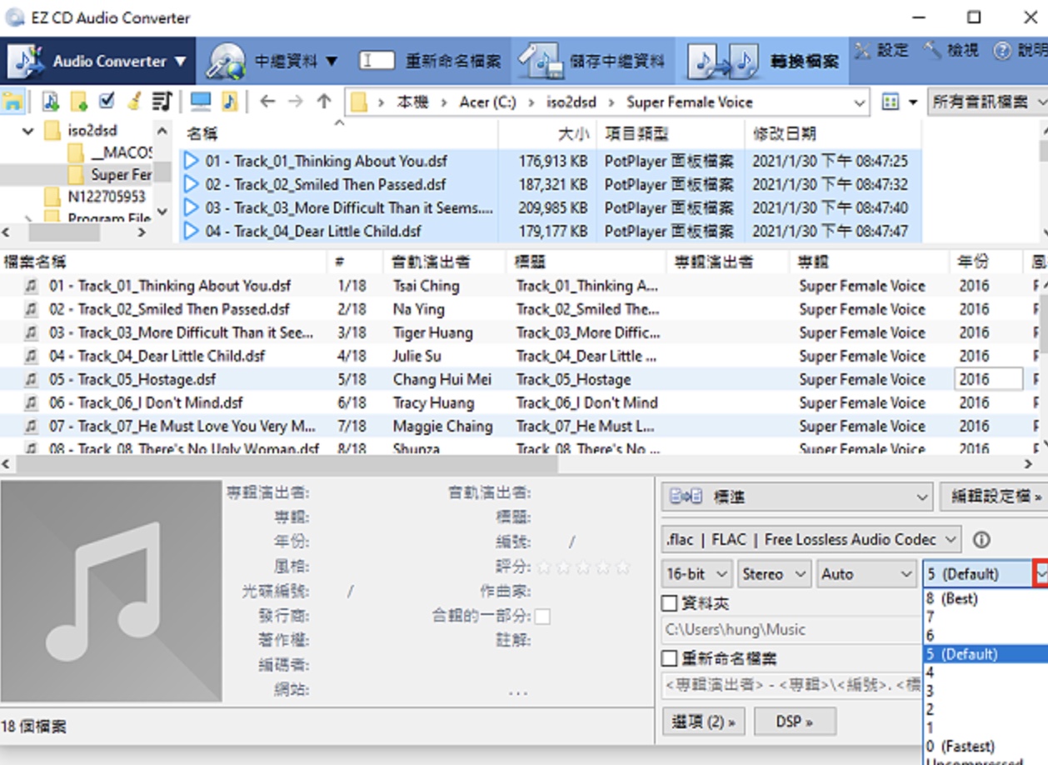
Task: Click the music folder note icon
Action: (x=229, y=102)
